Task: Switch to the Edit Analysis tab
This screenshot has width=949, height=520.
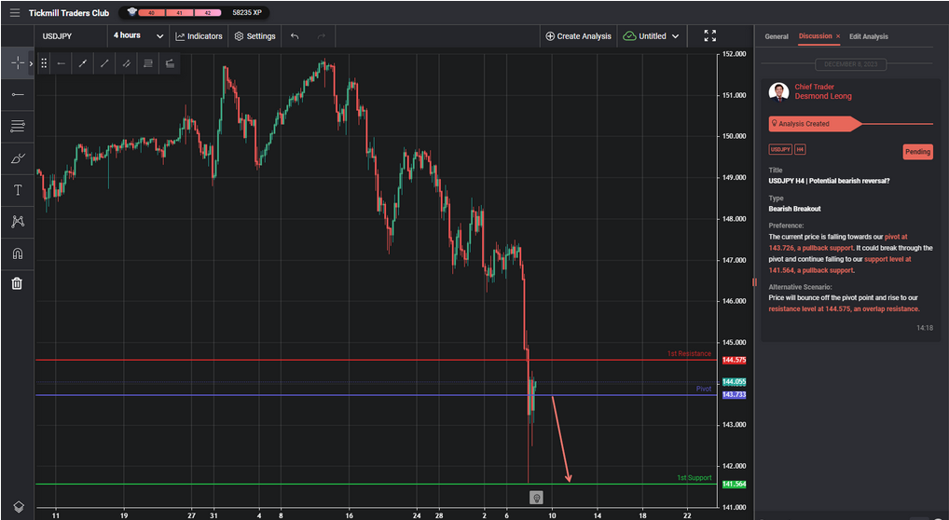Action: click(x=869, y=36)
